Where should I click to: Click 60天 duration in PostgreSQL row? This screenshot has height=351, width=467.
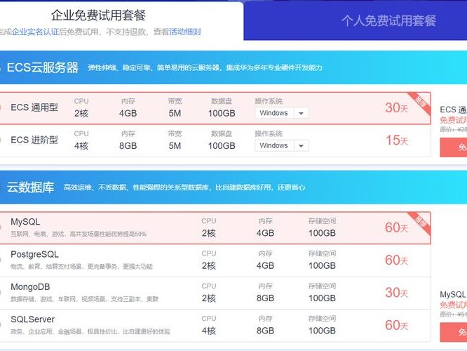(396, 260)
